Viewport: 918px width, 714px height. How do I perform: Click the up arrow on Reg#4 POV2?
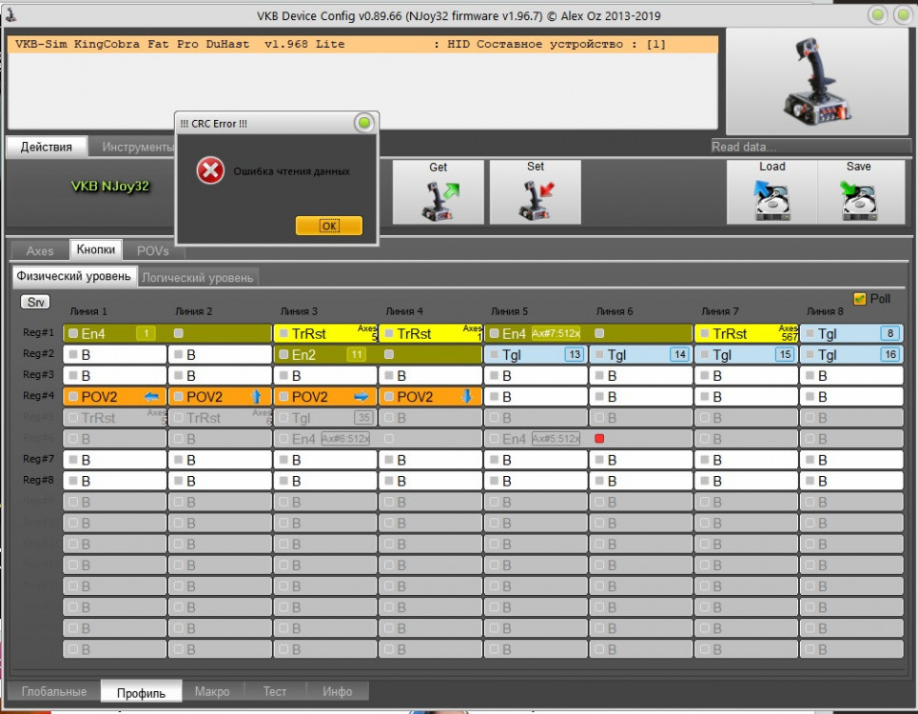pos(257,397)
